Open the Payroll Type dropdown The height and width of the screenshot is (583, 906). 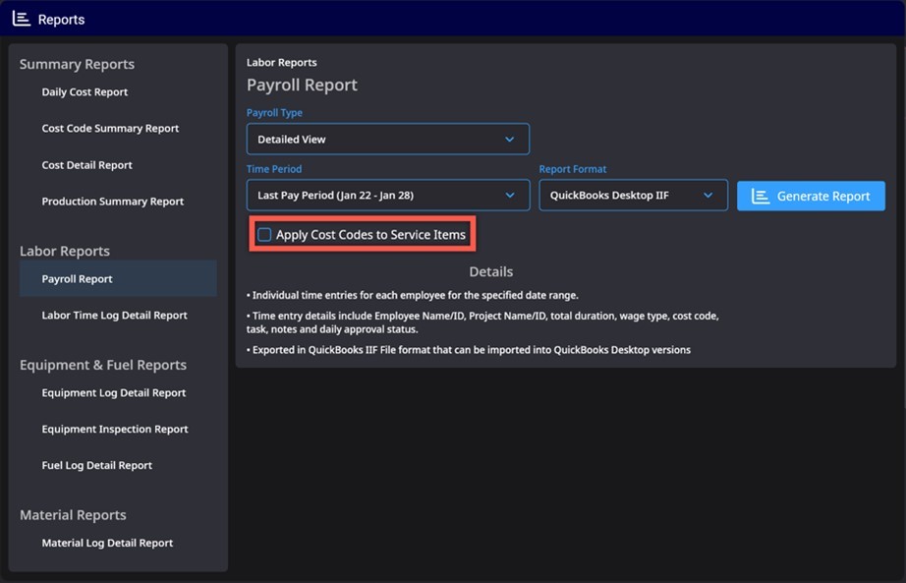[x=387, y=139]
